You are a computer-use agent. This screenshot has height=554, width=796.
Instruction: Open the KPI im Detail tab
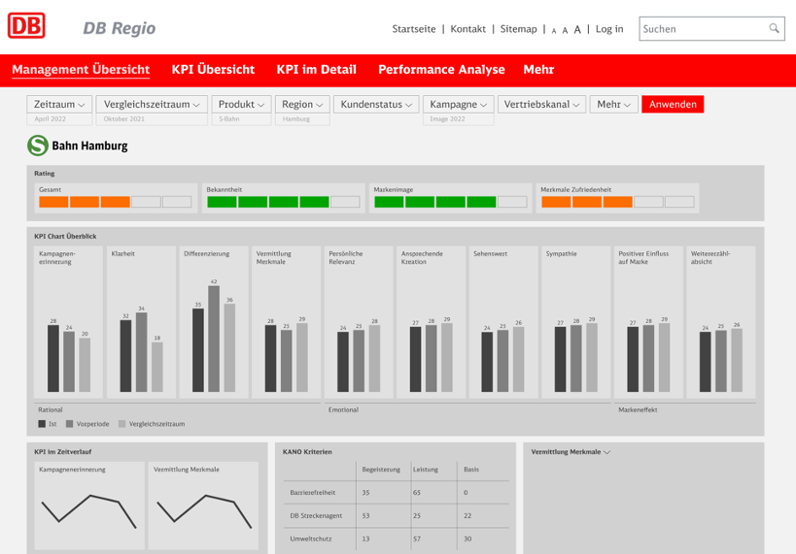coord(316,70)
